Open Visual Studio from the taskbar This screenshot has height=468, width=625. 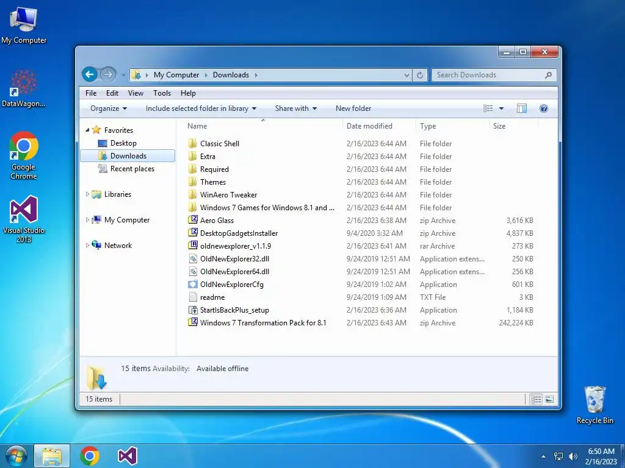[128, 456]
